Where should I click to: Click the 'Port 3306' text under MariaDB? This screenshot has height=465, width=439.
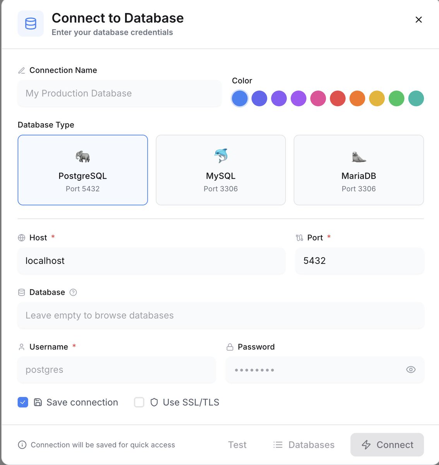[x=359, y=189]
